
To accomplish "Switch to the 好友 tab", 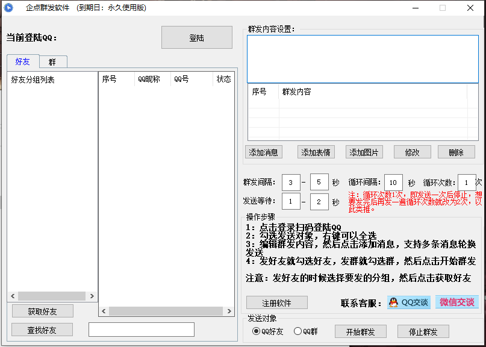I will tap(23, 61).
